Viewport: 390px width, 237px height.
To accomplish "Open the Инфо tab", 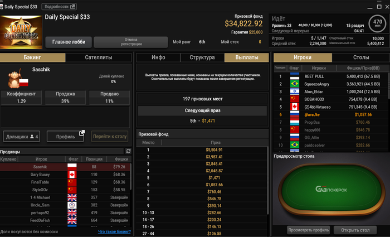I will (x=158, y=57).
